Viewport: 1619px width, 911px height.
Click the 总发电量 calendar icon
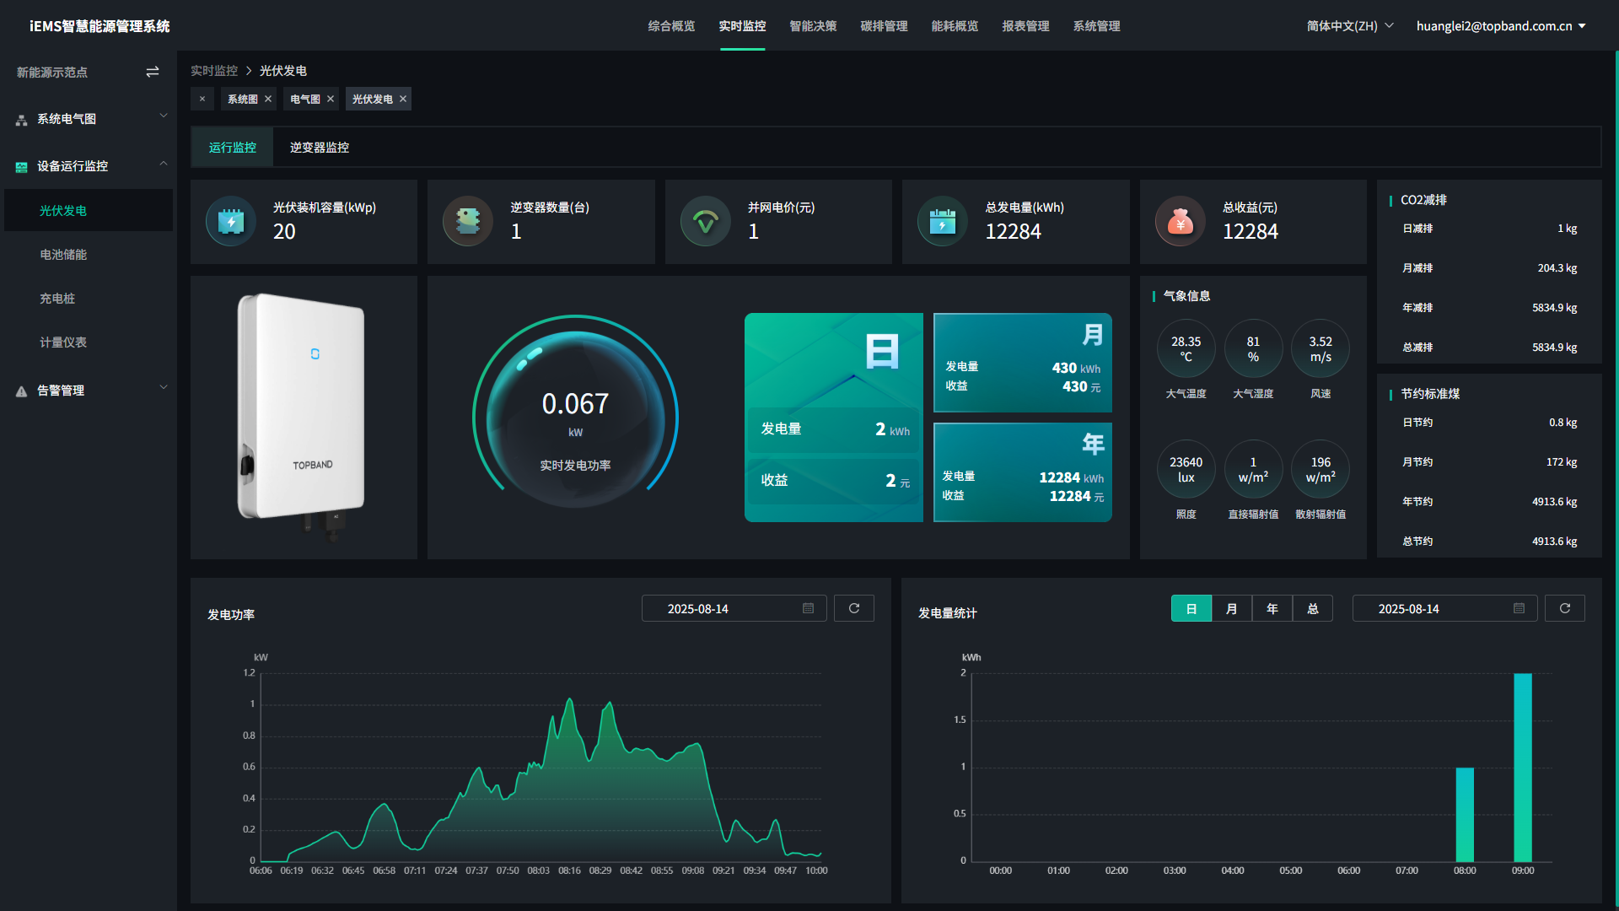943,221
